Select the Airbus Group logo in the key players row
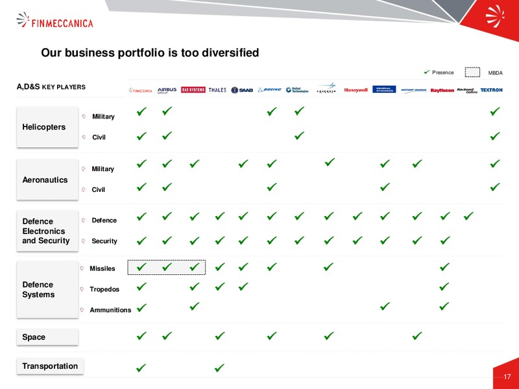 (167, 90)
